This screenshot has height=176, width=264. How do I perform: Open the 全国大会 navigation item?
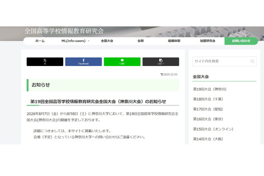point(107,41)
